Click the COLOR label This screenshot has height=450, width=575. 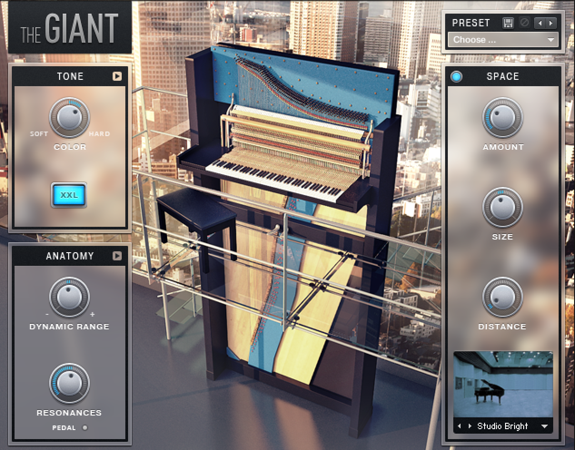coord(70,147)
